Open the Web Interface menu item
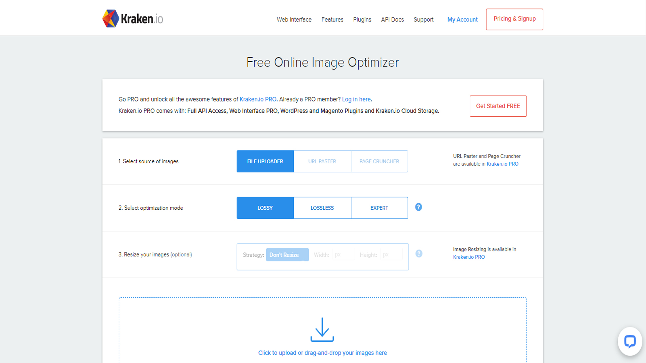The width and height of the screenshot is (646, 363). click(x=294, y=19)
